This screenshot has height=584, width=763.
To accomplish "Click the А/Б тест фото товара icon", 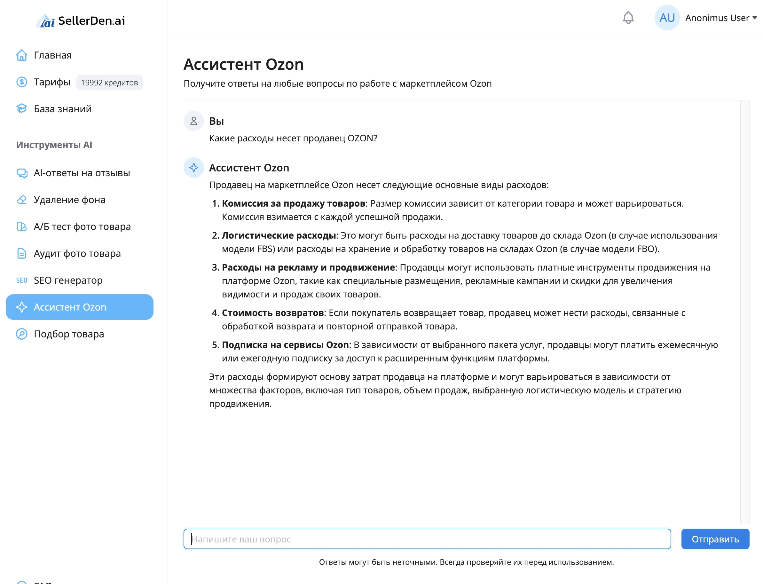I will pyautogui.click(x=21, y=227).
